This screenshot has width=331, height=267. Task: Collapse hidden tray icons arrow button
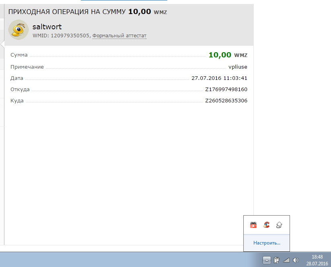(267, 260)
